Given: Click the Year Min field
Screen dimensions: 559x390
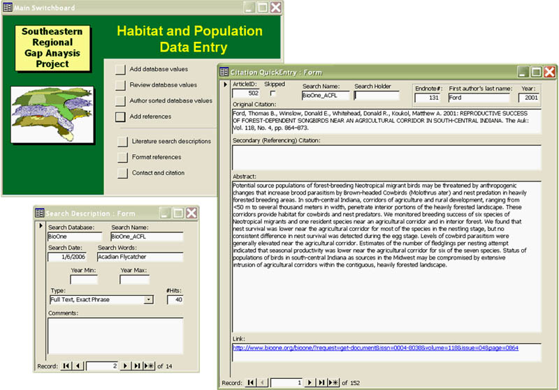Looking at the screenshot, I should (84, 280).
